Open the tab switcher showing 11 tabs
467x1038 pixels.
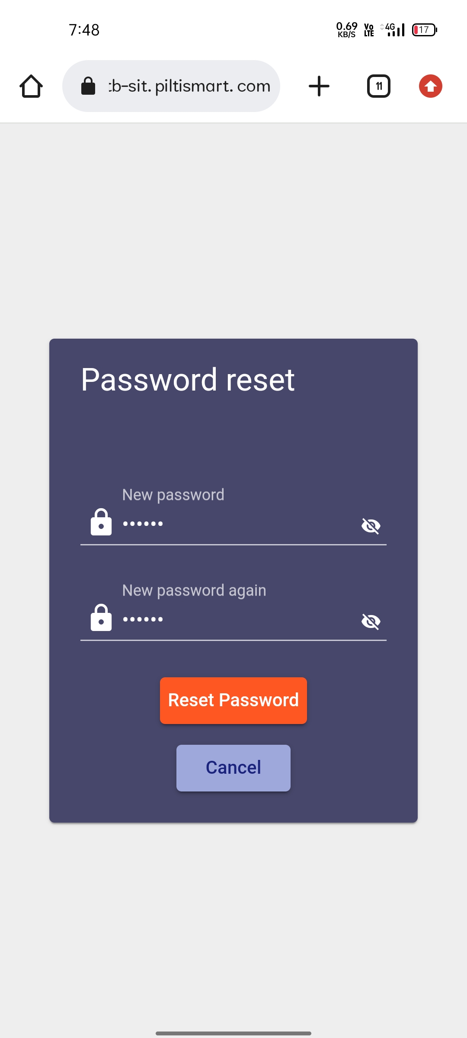(379, 86)
